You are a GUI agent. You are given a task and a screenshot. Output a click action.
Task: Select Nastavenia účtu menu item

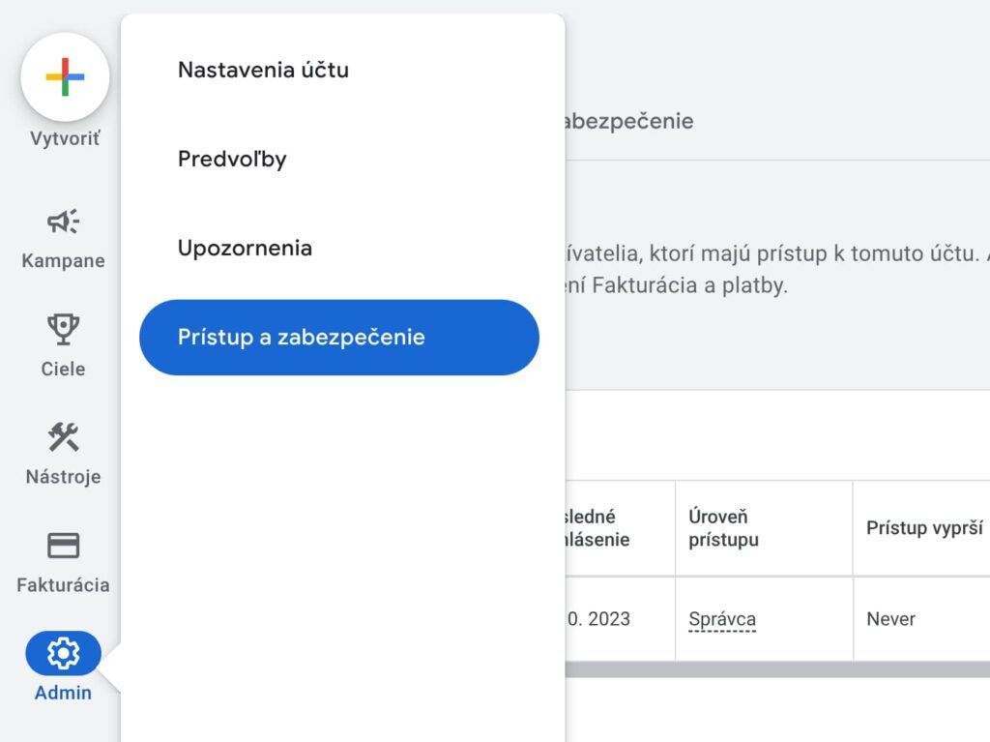click(x=263, y=70)
